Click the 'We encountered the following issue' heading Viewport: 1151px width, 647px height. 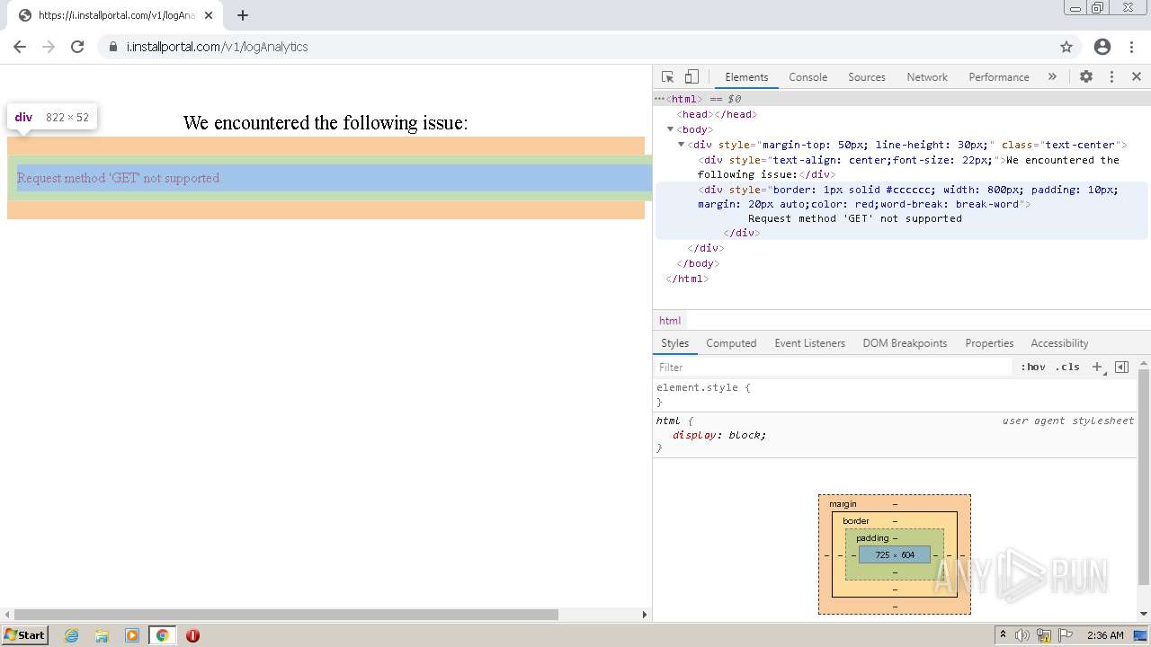click(326, 122)
